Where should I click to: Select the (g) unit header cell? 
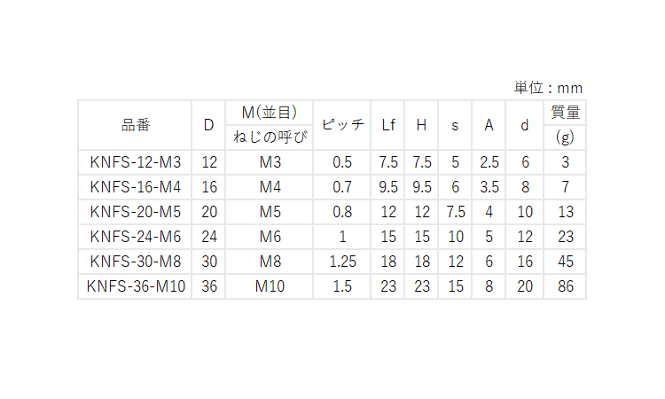[x=565, y=137]
